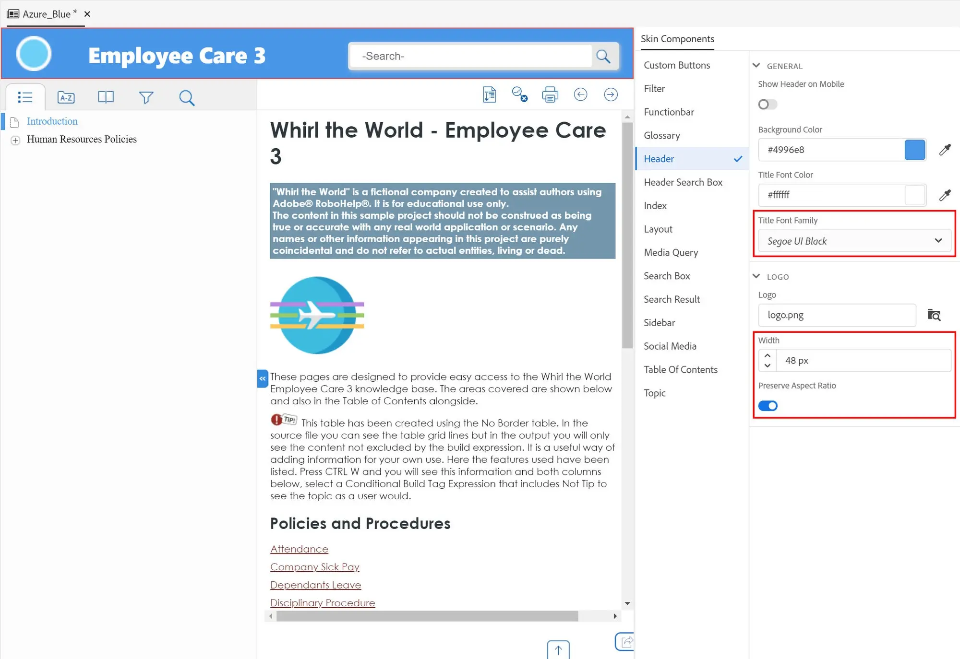960x659 pixels.
Task: Open the Glossary pane
Action: (x=106, y=97)
